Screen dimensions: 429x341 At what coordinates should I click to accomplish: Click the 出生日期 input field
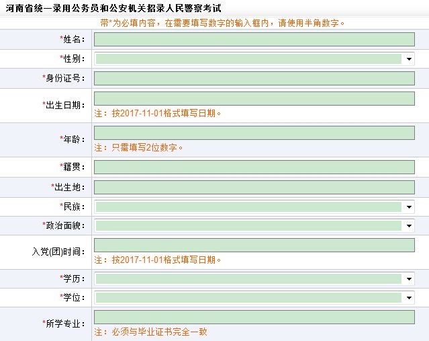pos(254,99)
